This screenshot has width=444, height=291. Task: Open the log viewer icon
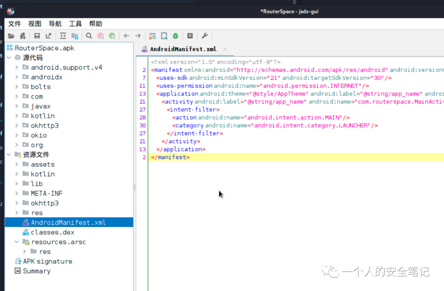point(190,36)
